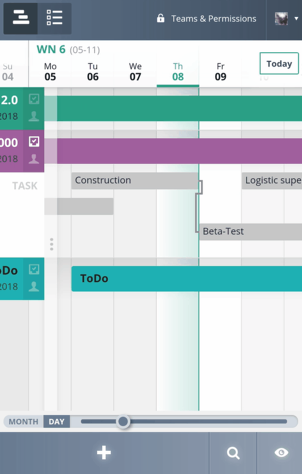Click the person icon in the ToDo project row
The image size is (302, 474).
click(x=34, y=287)
